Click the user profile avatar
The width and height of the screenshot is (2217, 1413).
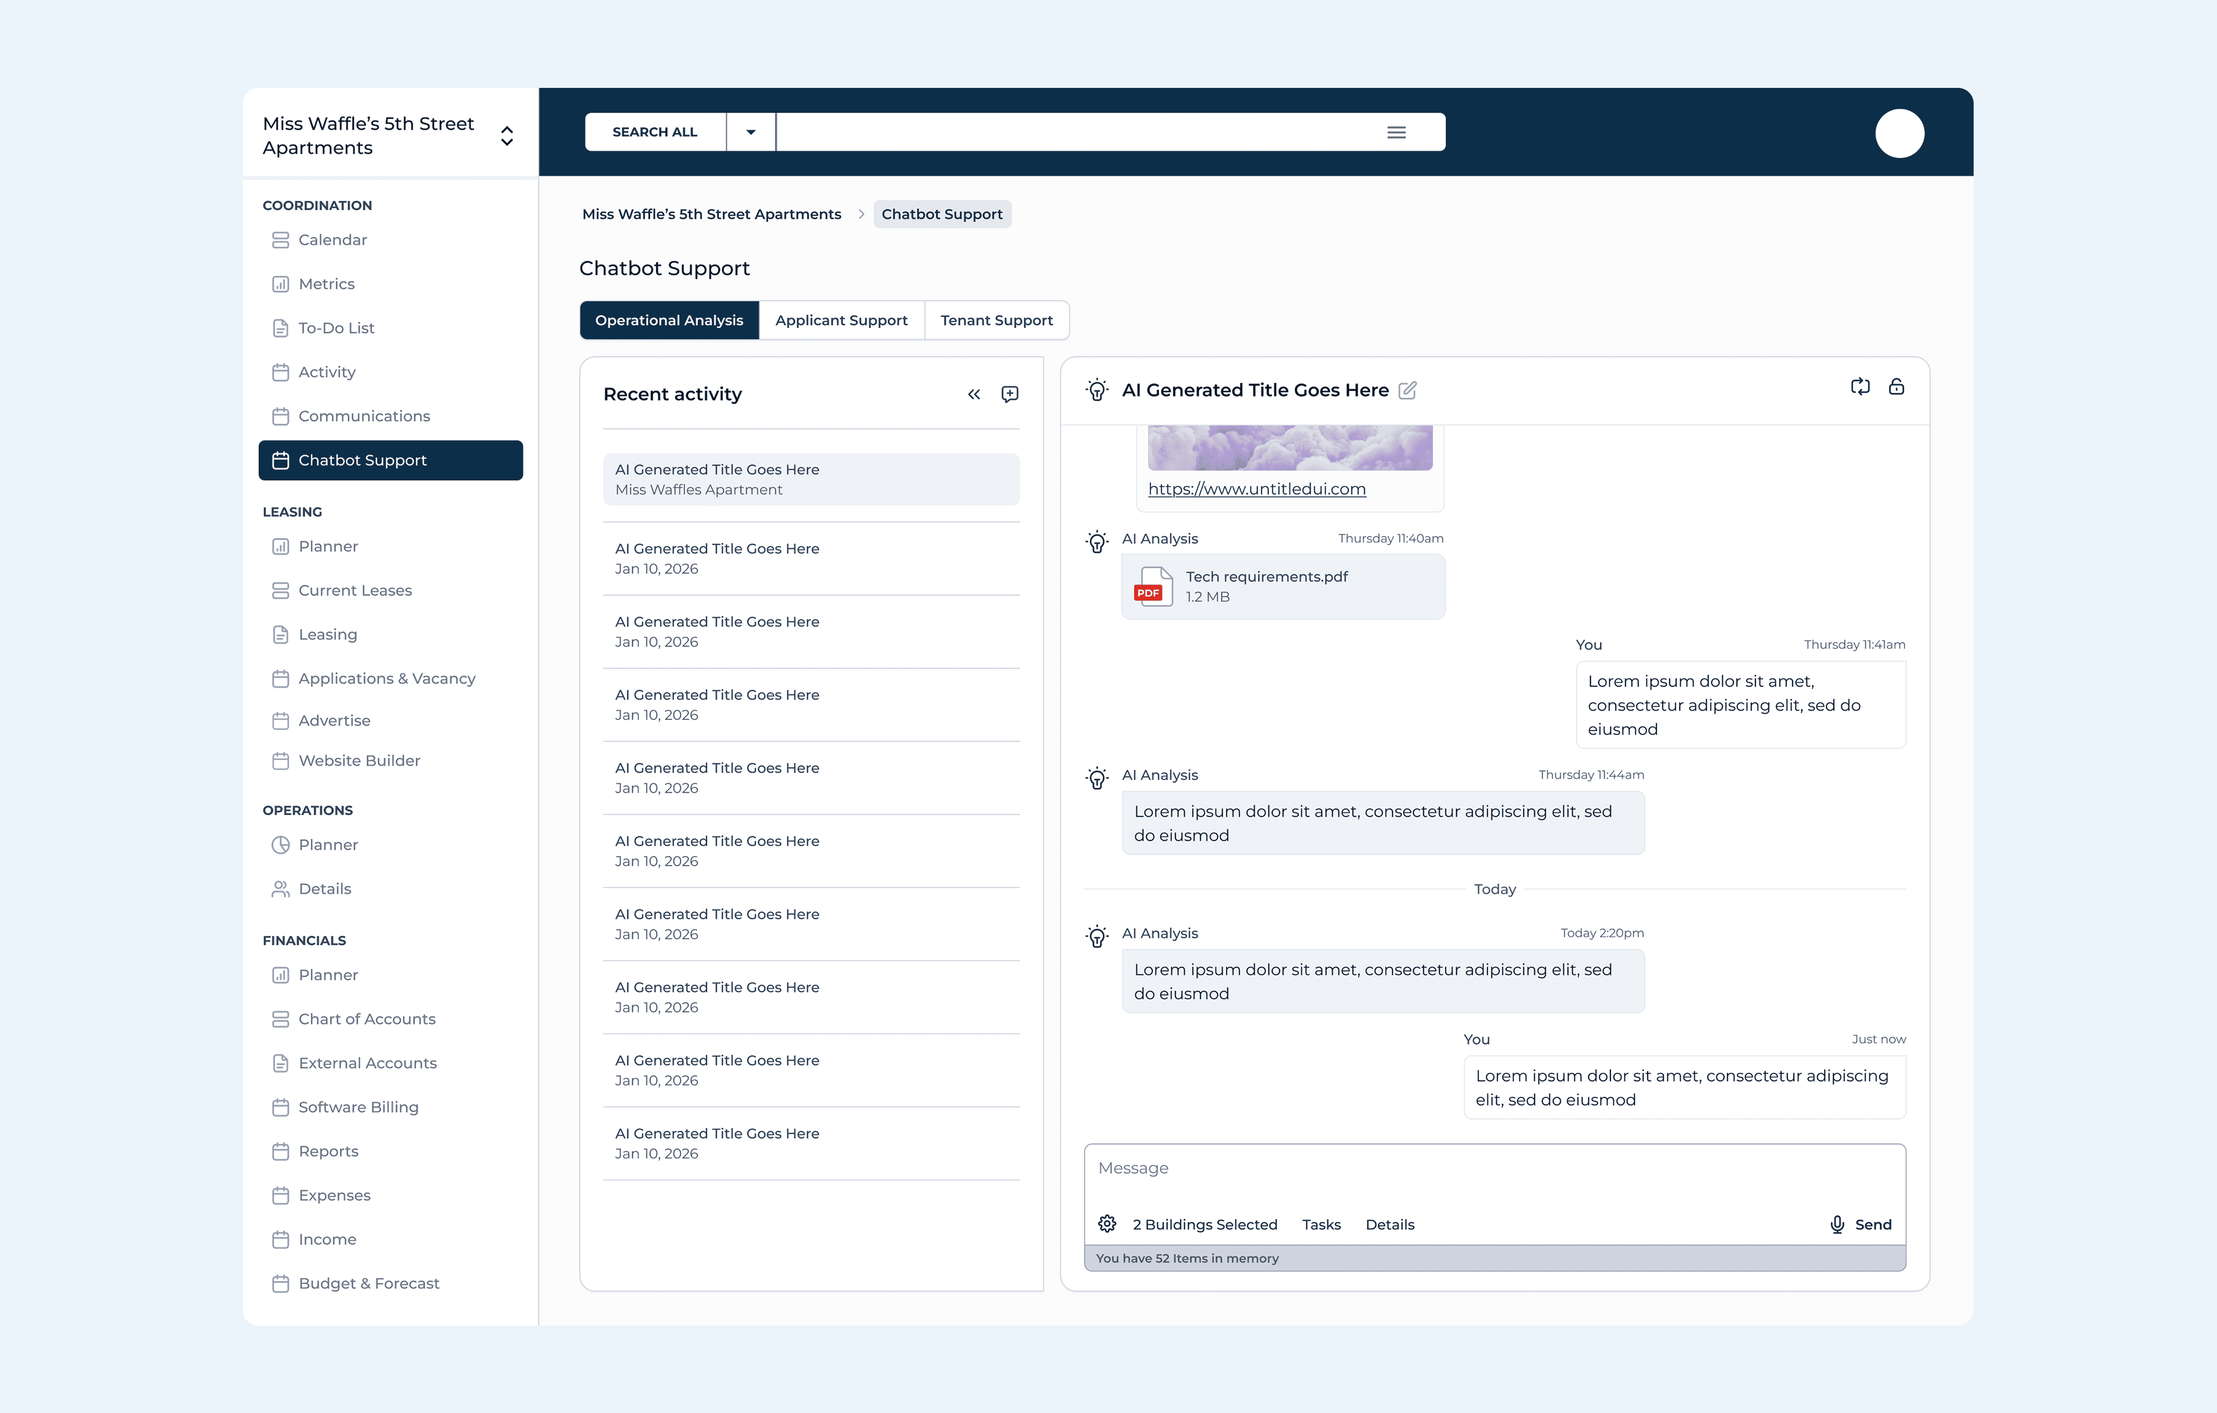tap(1899, 133)
